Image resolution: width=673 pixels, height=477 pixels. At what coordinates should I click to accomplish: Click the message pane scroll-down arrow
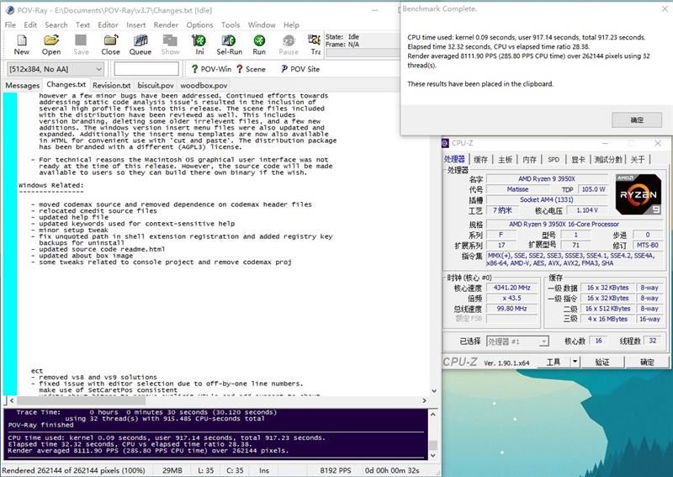(433, 455)
